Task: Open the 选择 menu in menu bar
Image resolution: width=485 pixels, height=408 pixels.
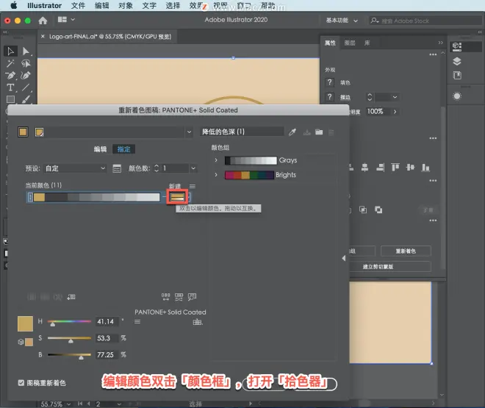Action: click(x=173, y=6)
